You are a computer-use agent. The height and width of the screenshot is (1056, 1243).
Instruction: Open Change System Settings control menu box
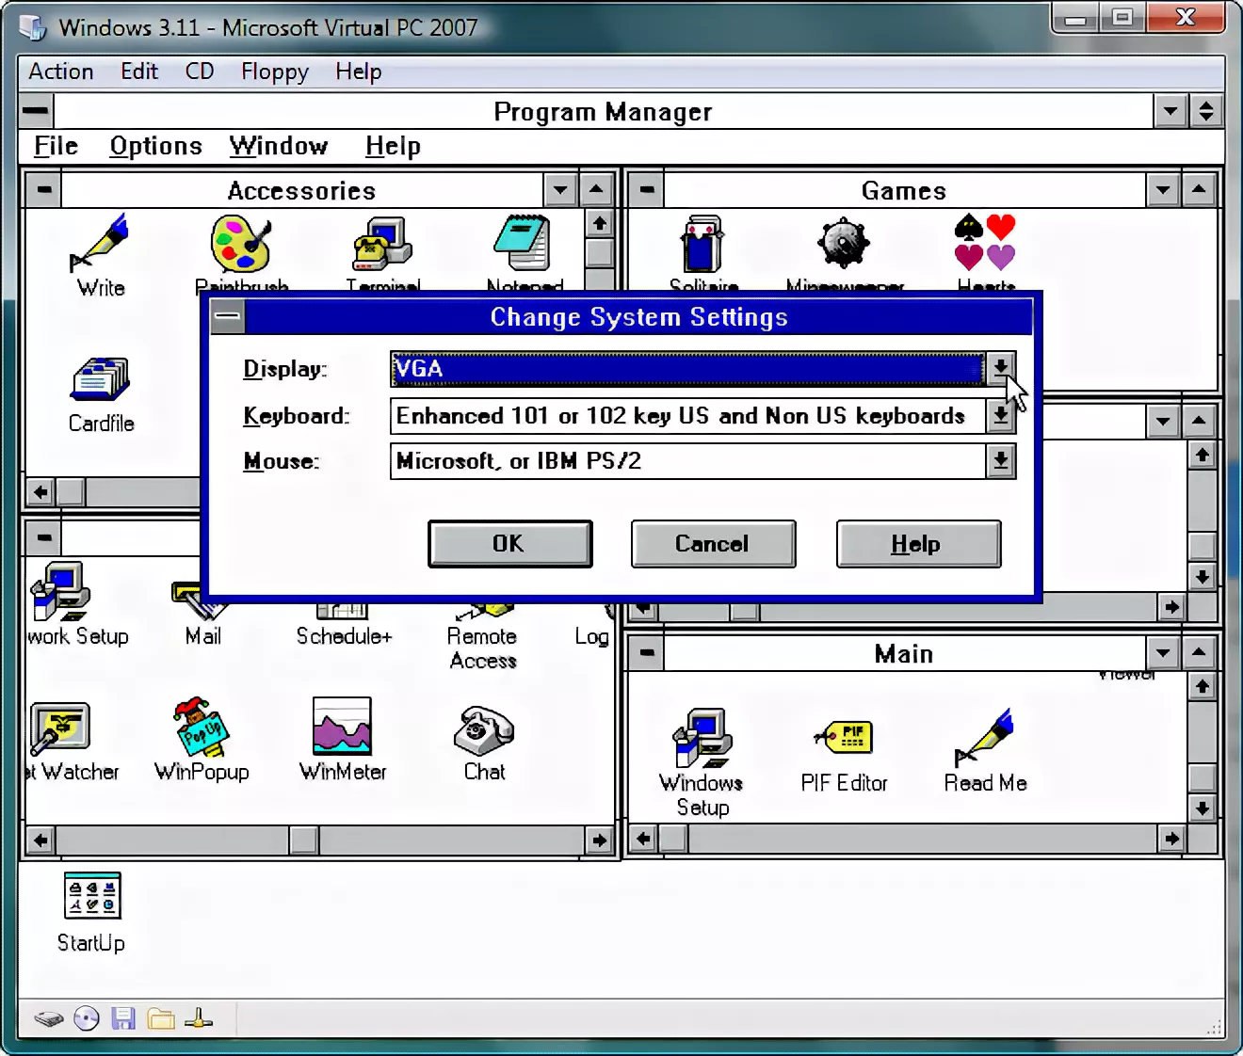(227, 316)
